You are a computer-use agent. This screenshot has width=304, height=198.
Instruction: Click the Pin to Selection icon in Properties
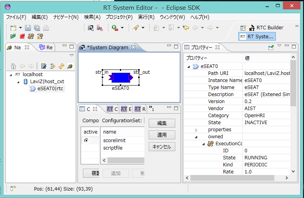click(271, 47)
